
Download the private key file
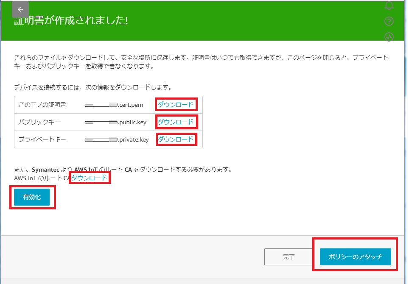click(x=175, y=139)
